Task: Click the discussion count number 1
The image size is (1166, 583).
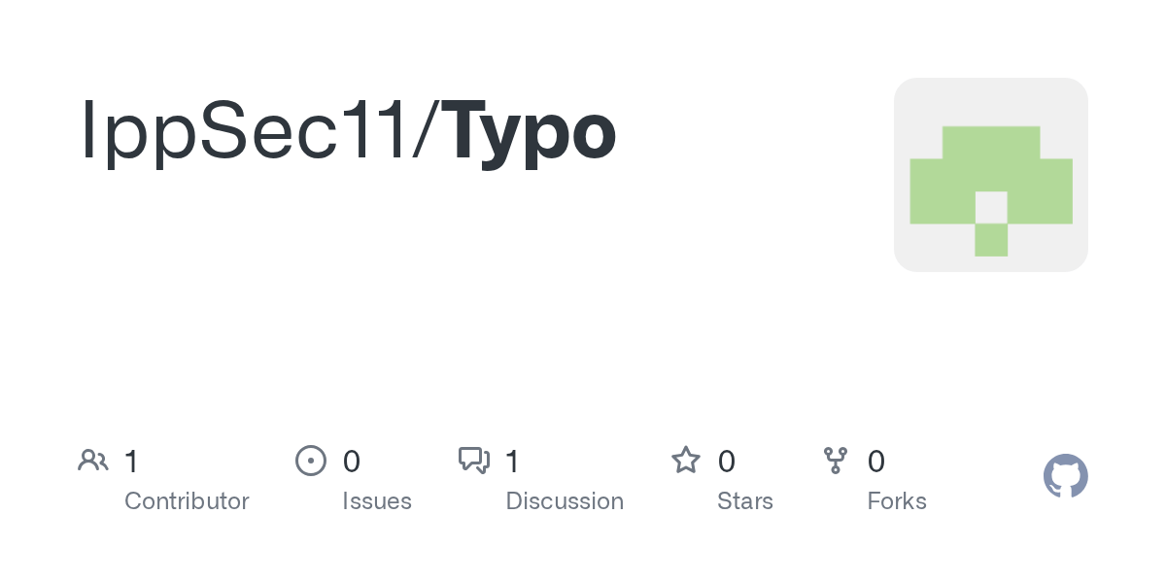Action: (512, 462)
